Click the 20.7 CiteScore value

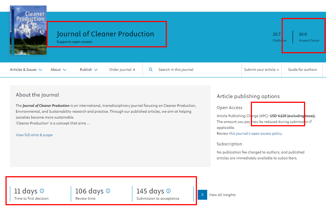[x=276, y=34]
